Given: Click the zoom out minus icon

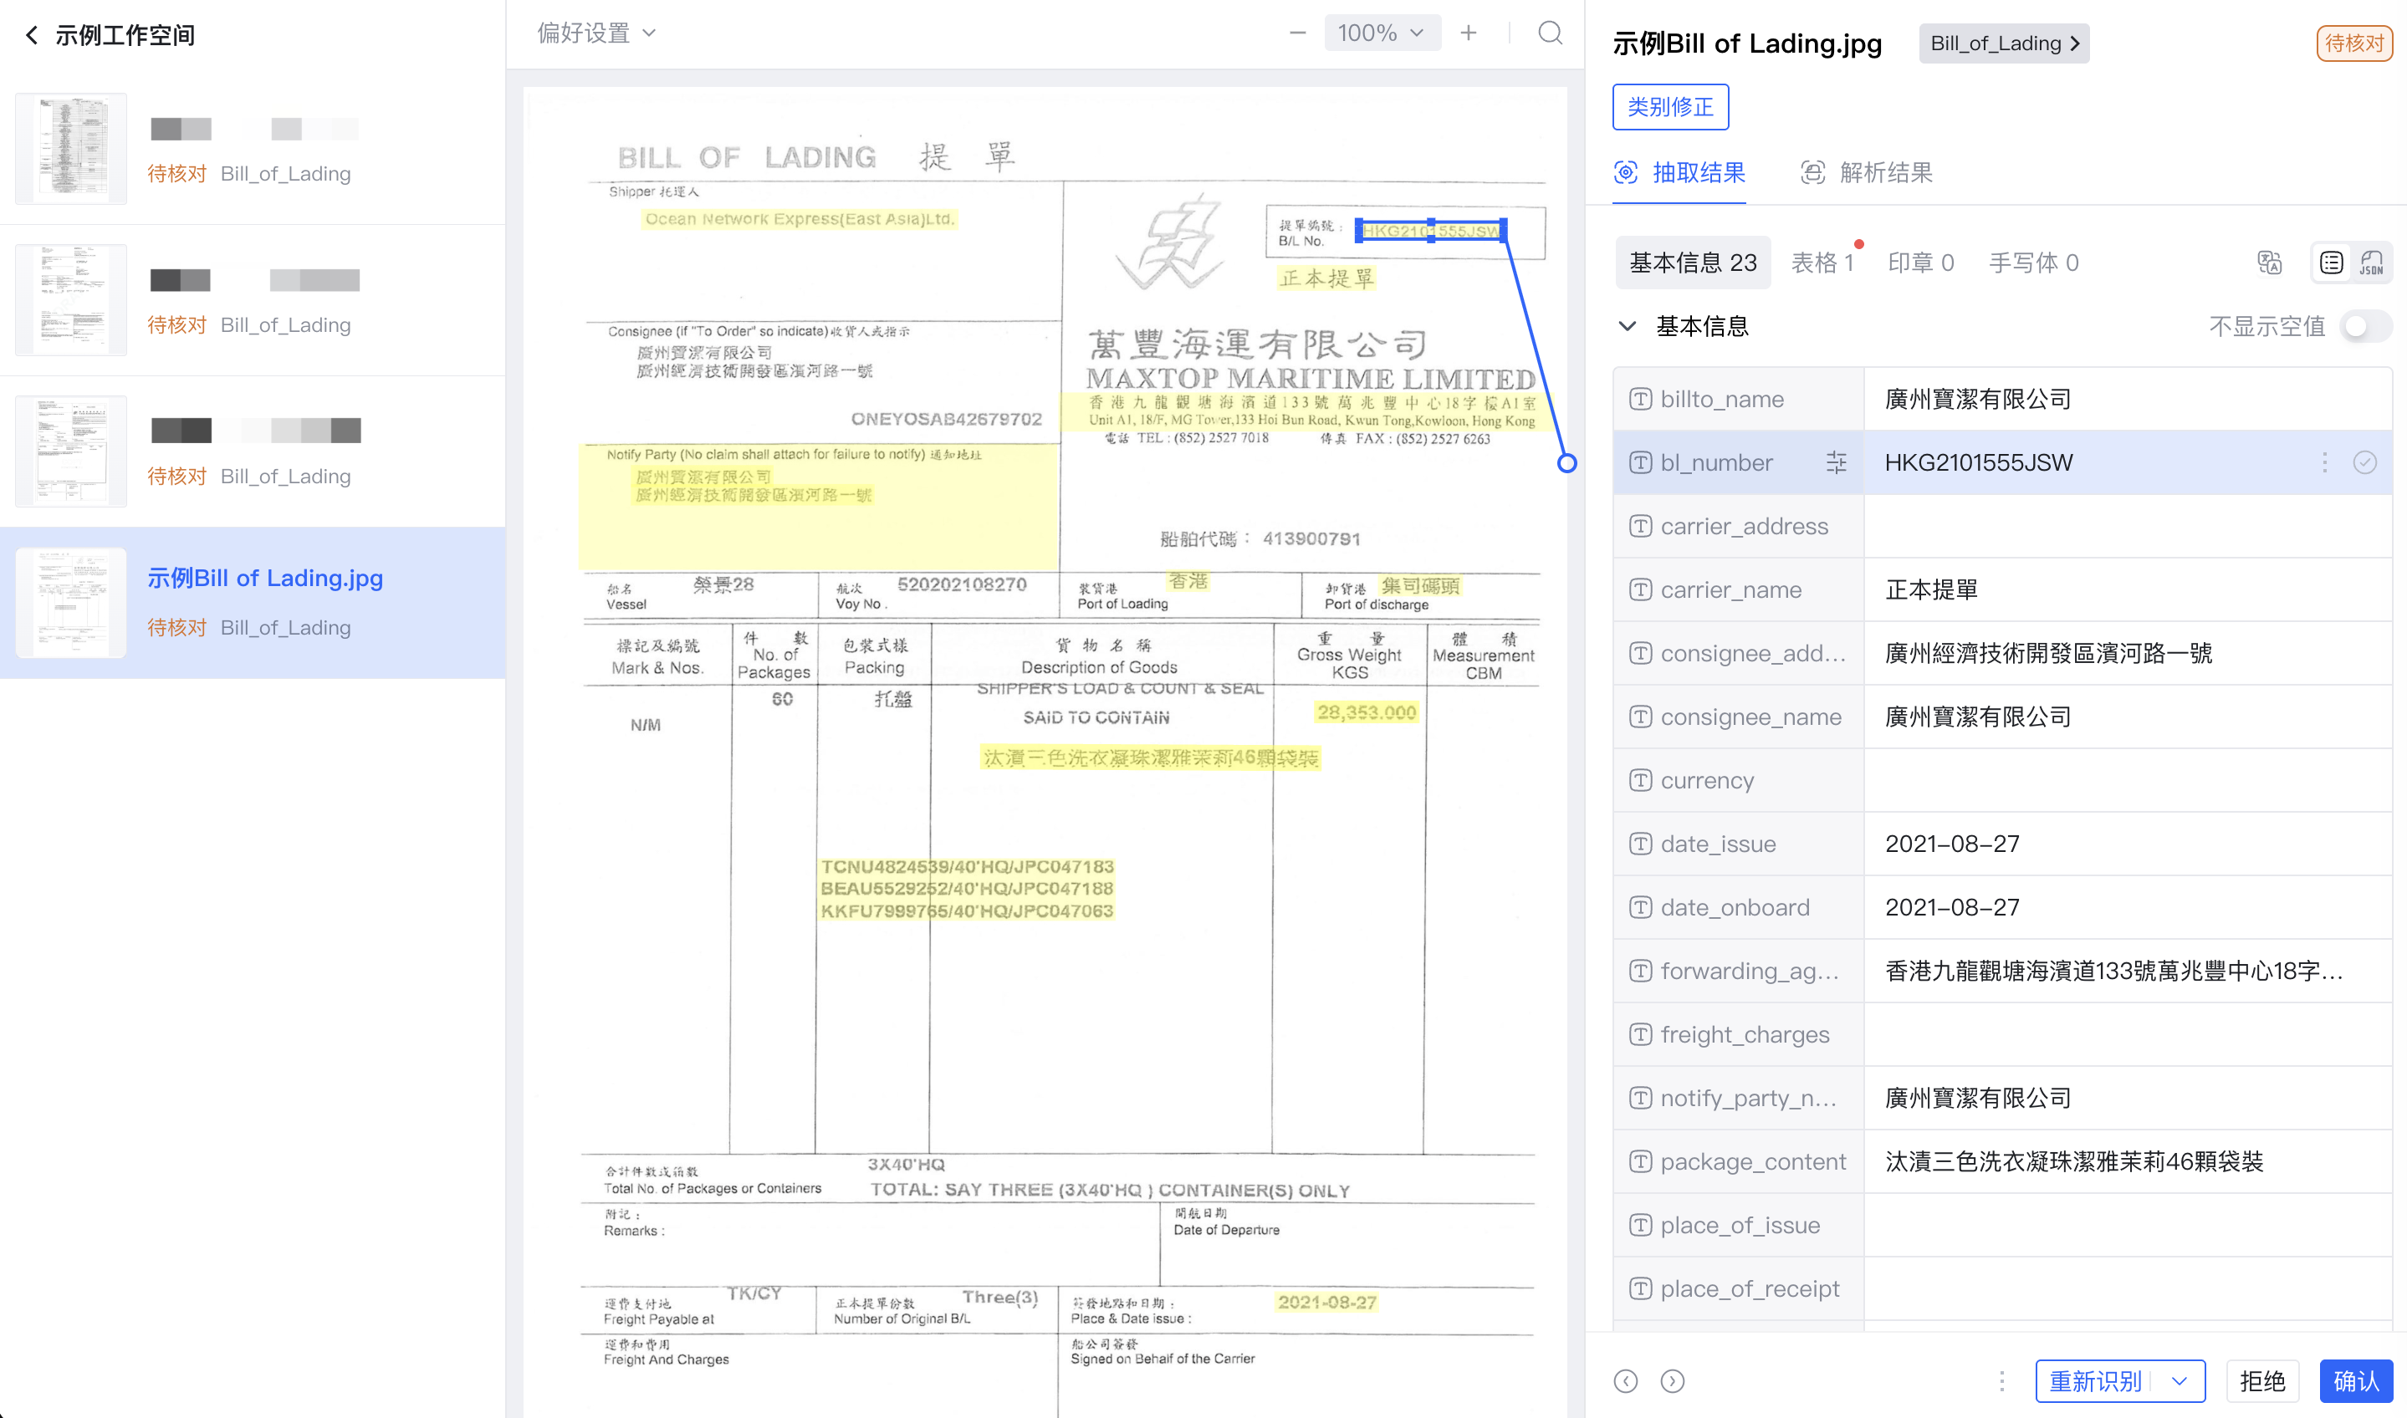Looking at the screenshot, I should click(1296, 33).
